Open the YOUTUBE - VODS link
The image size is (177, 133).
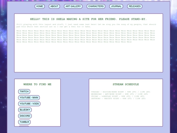[29, 104]
